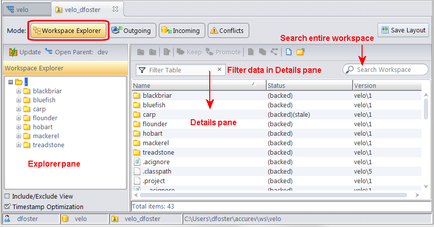Click the version browser branch icon
434x227 pixels.
click(x=275, y=52)
